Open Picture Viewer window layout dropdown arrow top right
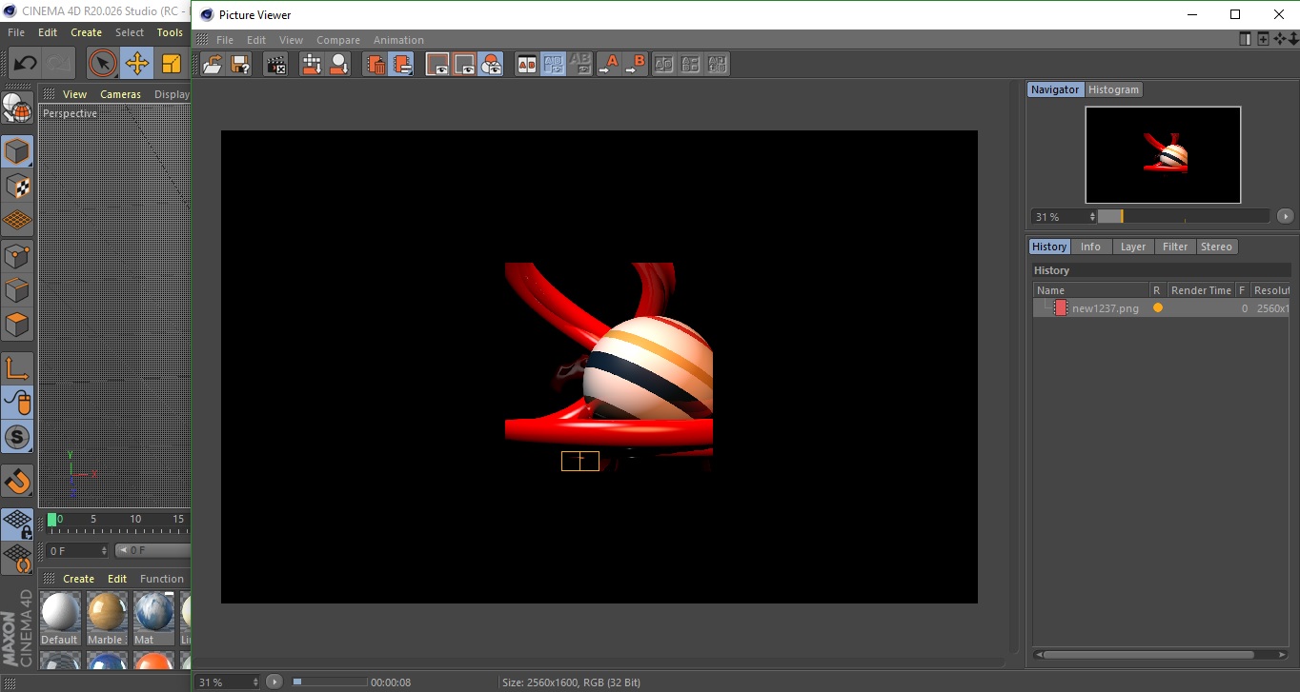The image size is (1300, 692). tap(1292, 39)
